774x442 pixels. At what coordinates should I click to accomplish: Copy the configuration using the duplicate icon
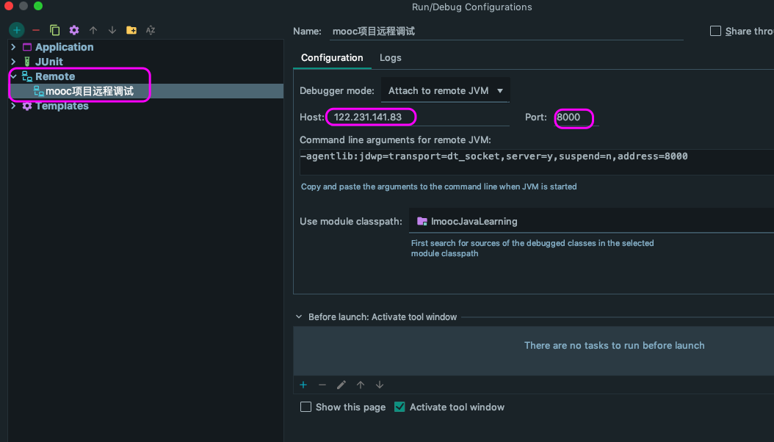pos(55,30)
